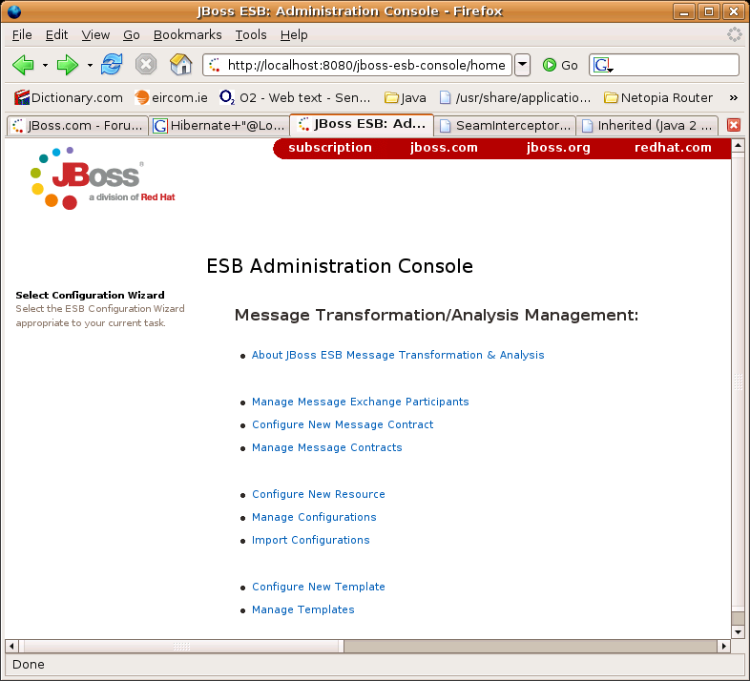Open the Java bookmarks folder
This screenshot has height=681, width=750.
pyautogui.click(x=406, y=97)
